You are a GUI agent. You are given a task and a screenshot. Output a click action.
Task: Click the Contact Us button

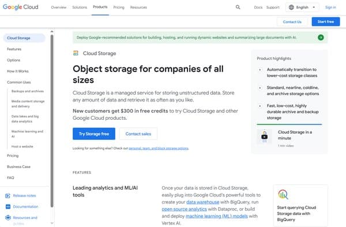292,22
